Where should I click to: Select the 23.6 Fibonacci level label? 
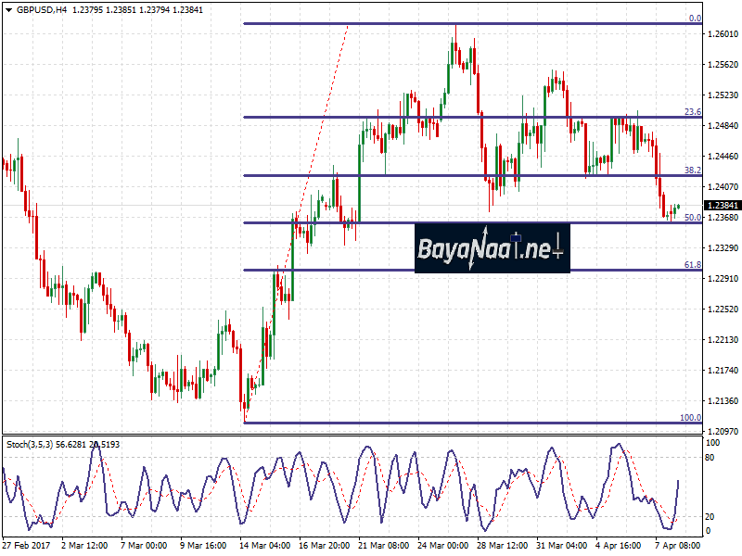692,111
